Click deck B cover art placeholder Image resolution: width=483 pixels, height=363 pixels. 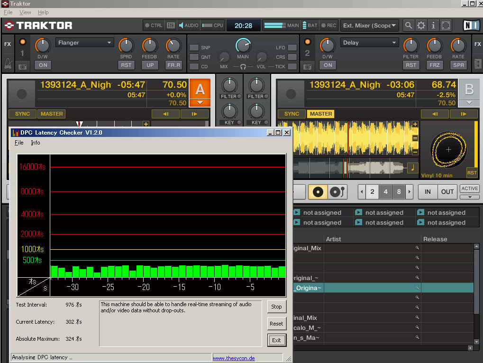(x=291, y=94)
